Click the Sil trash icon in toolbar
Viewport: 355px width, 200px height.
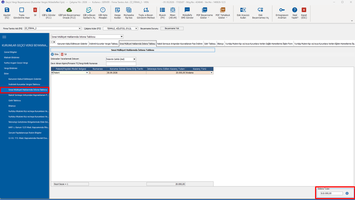[35, 10]
